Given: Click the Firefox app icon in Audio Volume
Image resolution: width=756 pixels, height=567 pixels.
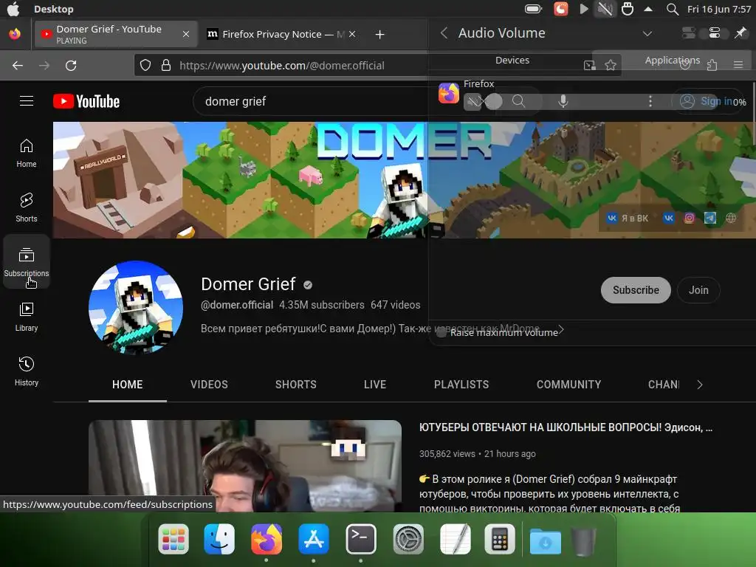Looking at the screenshot, I should 448,93.
